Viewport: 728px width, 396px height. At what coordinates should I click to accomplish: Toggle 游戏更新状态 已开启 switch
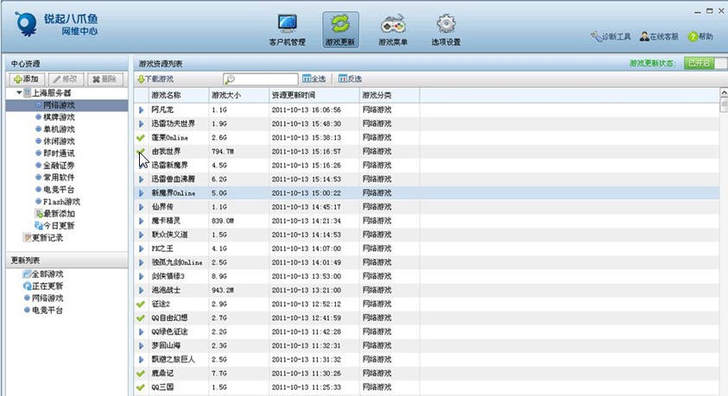tap(706, 63)
